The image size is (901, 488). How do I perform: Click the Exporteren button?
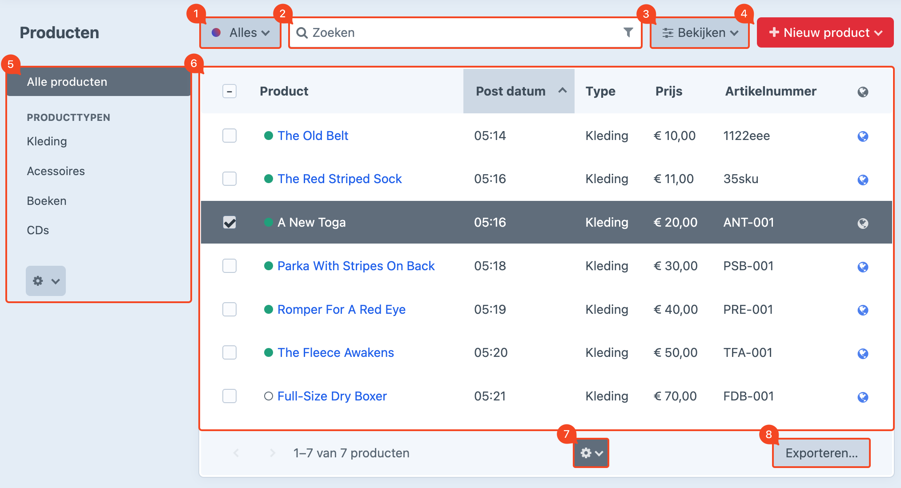click(x=821, y=453)
